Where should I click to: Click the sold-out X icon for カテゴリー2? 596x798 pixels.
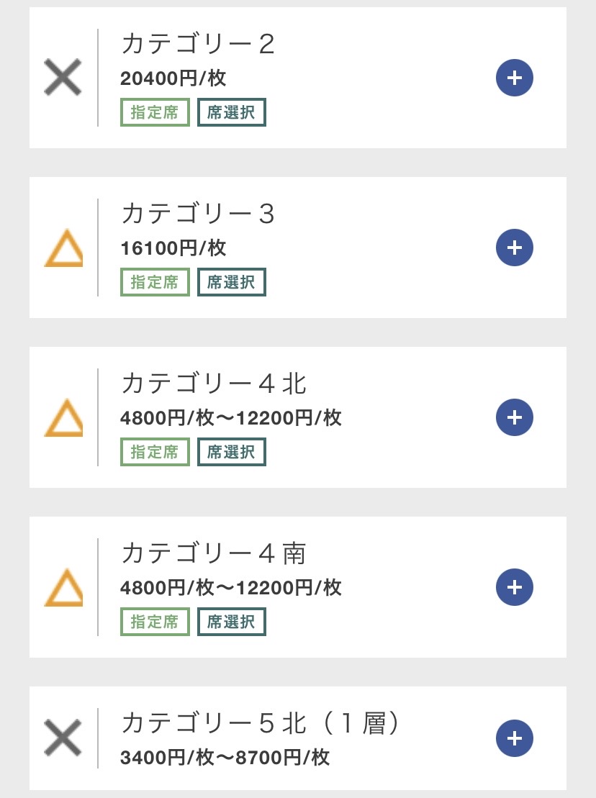pyautogui.click(x=63, y=78)
